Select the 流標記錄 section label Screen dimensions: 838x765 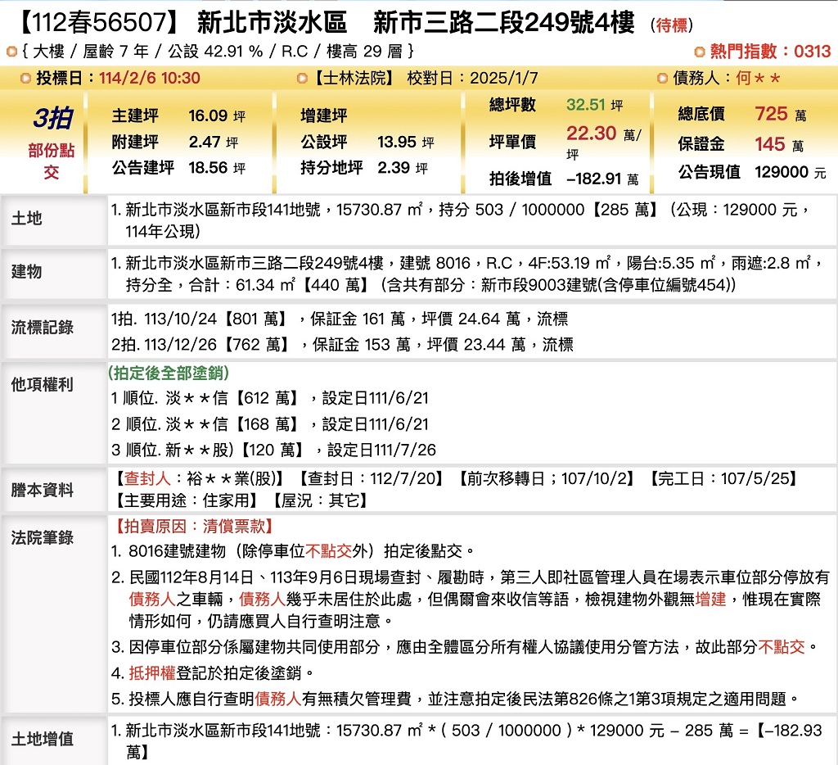(x=43, y=328)
